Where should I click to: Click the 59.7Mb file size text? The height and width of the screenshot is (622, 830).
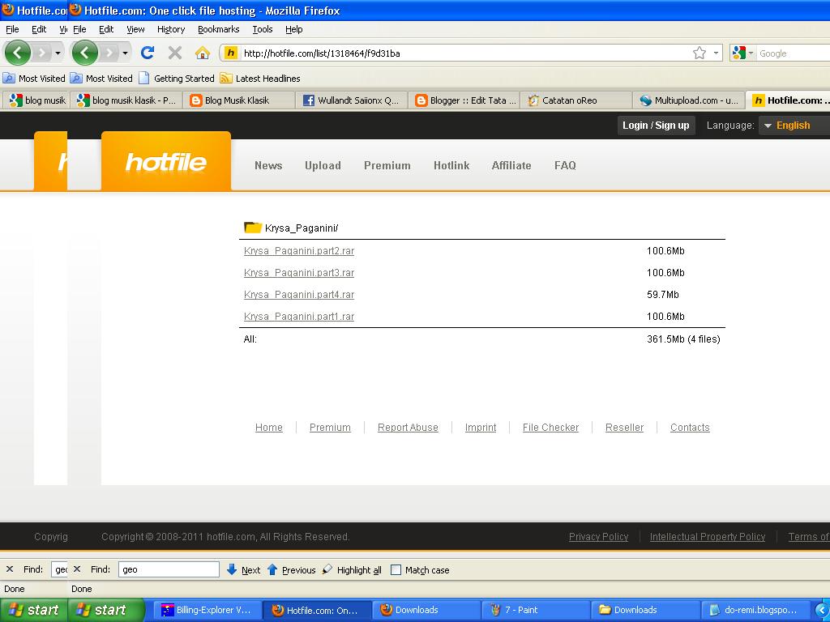click(663, 295)
